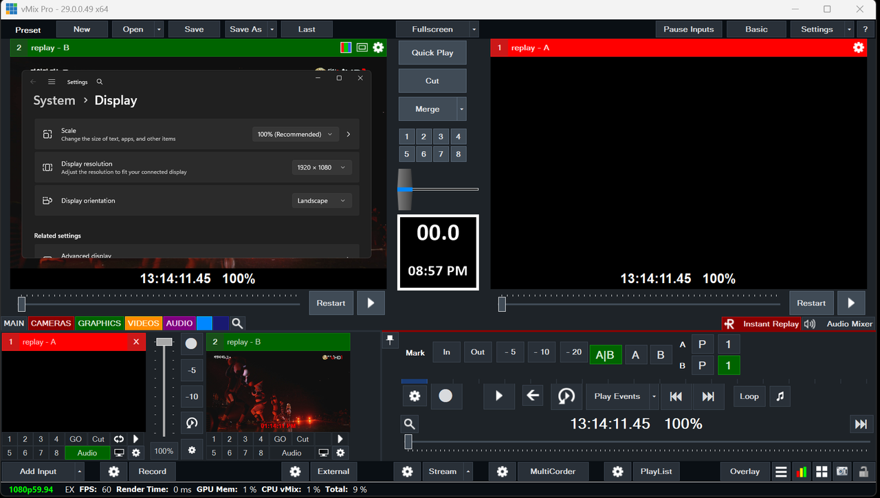Toggle Audio on replay - B input
Viewport: 880px width, 498px height.
pos(291,453)
